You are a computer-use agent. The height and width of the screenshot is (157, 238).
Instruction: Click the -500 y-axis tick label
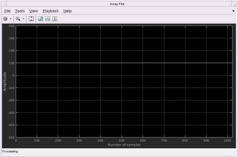click(x=11, y=137)
